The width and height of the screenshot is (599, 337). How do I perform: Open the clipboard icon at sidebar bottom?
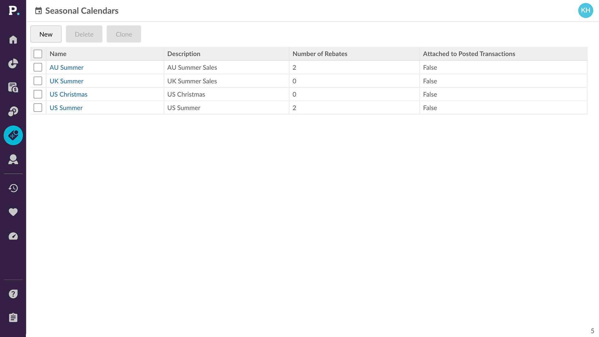(13, 318)
